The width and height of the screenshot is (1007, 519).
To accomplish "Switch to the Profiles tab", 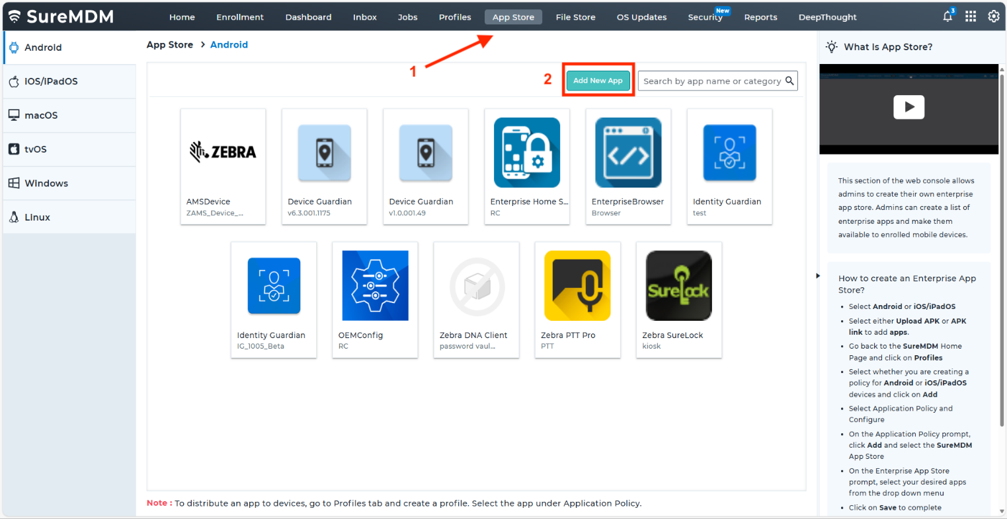I will (x=455, y=17).
